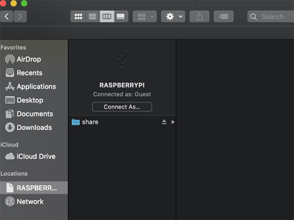Click the Share toolbar icon
Screen dimensions: 294x220
(199, 17)
